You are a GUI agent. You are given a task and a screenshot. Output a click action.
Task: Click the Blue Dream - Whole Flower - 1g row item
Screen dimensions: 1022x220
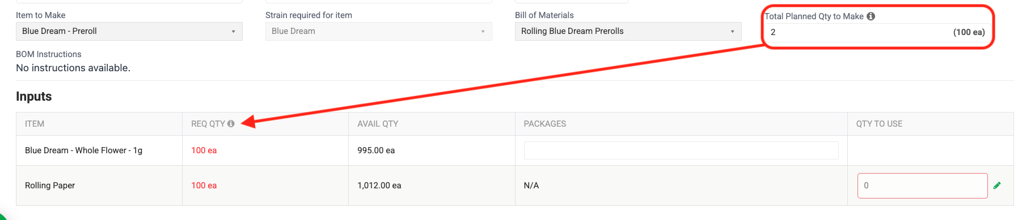[83, 150]
